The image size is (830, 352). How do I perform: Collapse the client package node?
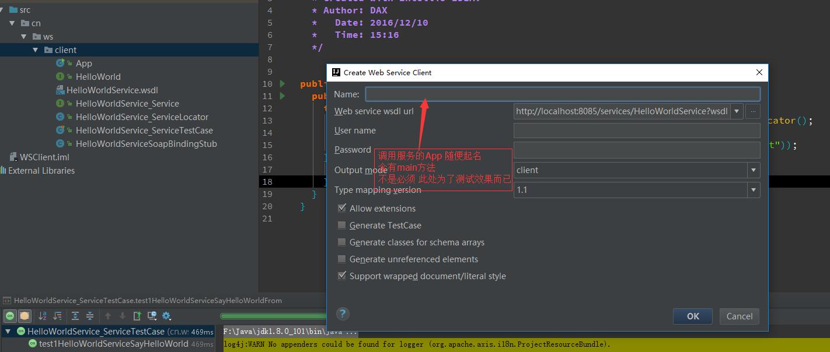(36, 50)
